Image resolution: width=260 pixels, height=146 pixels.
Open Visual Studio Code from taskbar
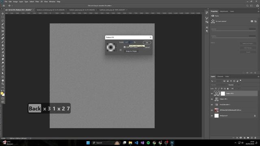coord(136,143)
